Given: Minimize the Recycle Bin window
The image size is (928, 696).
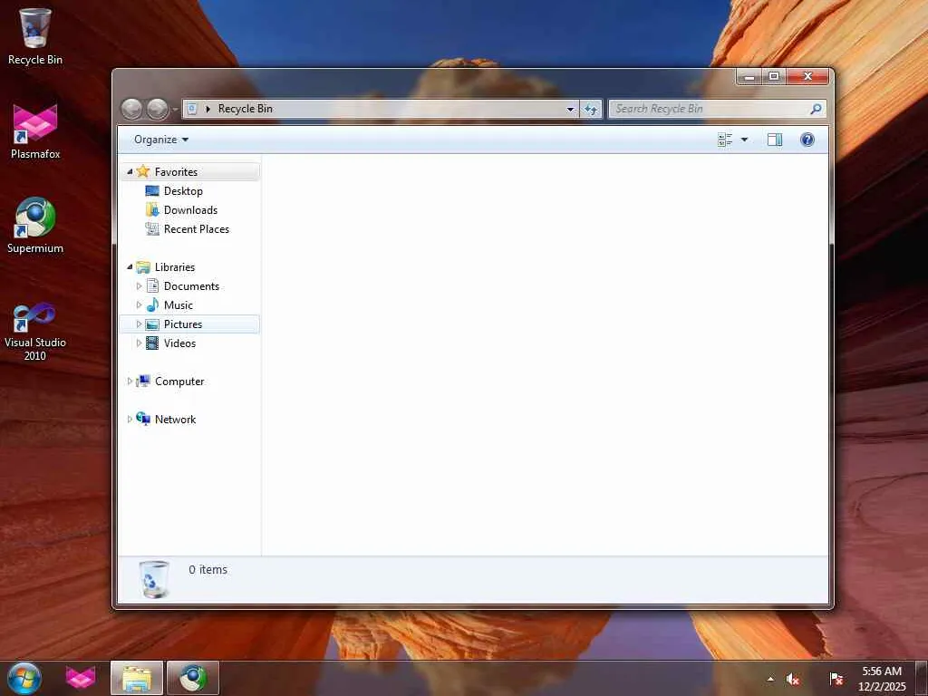Looking at the screenshot, I should point(749,76).
